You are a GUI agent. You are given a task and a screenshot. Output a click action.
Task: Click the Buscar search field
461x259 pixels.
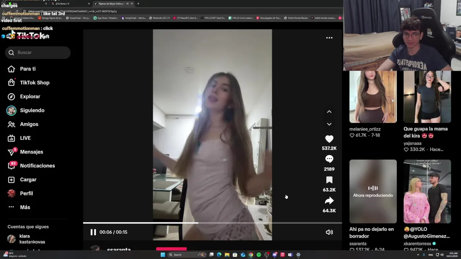click(x=38, y=53)
